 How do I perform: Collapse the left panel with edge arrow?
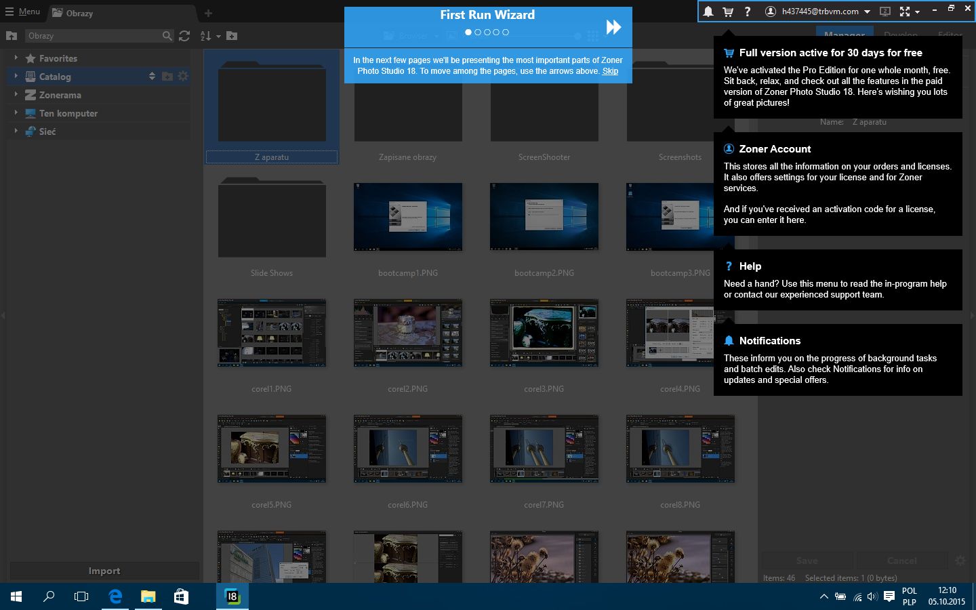point(3,315)
